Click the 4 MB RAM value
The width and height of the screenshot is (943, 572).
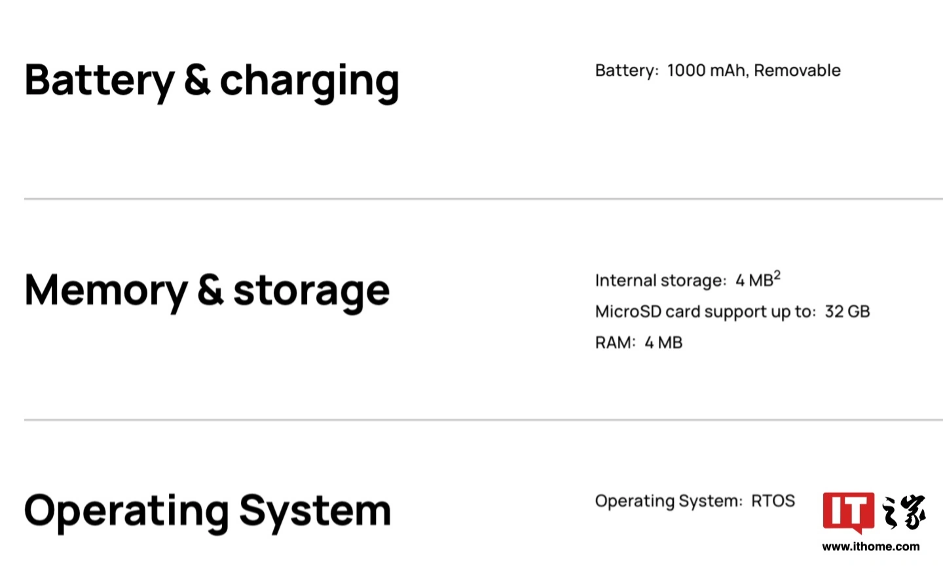[x=663, y=343]
